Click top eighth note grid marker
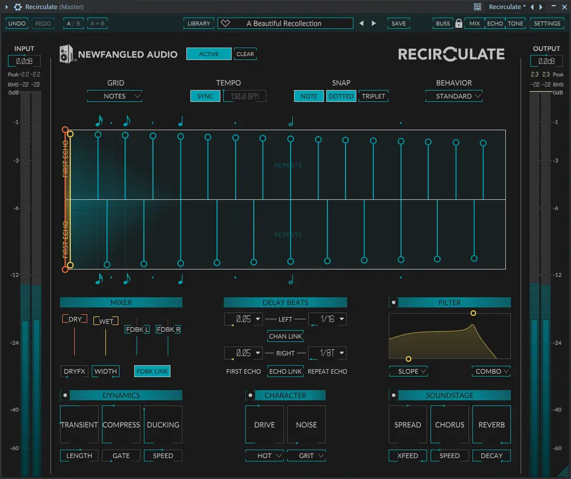Image resolution: width=571 pixels, height=479 pixels. (126, 121)
